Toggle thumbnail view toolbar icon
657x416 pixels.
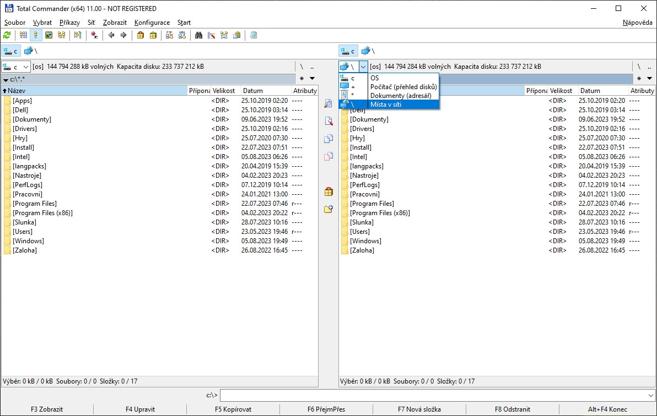[49, 35]
